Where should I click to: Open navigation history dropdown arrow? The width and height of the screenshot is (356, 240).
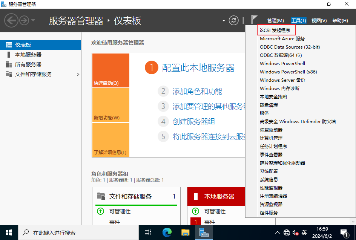[x=33, y=20]
